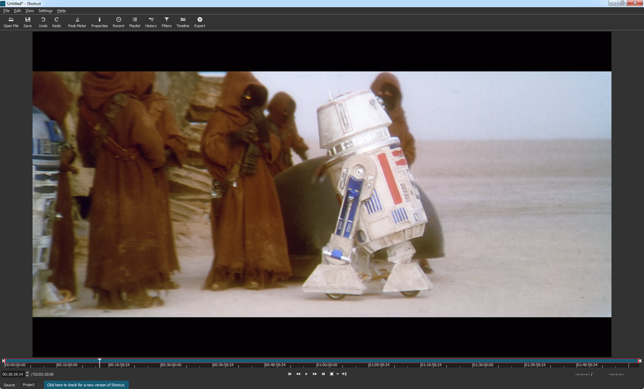Click the out-point marker at scrub bar end
The width and height of the screenshot is (644, 389).
[640, 361]
